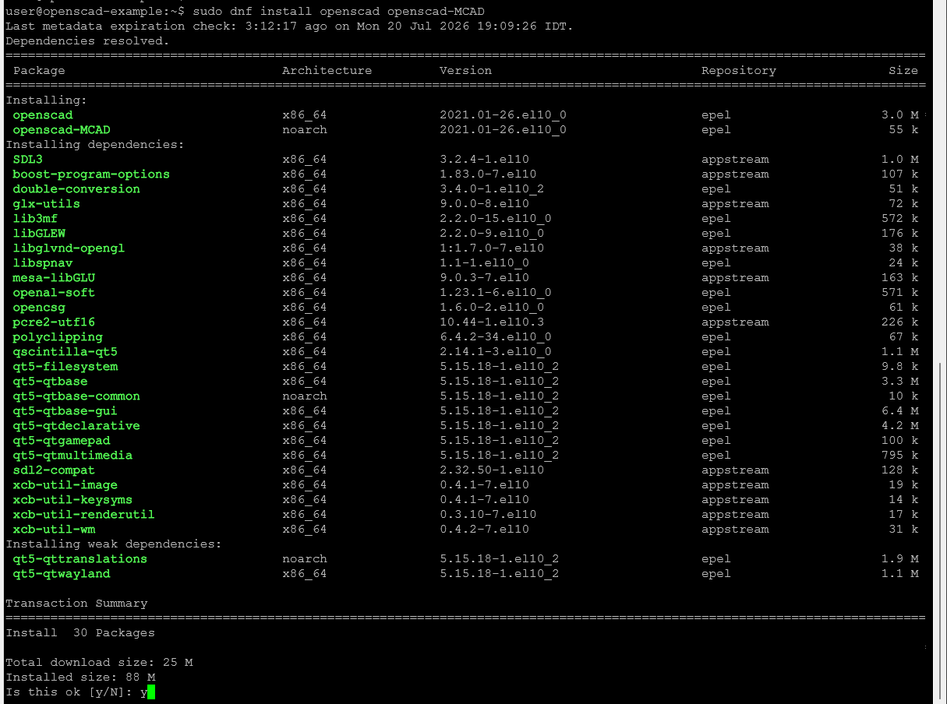Click the Dependencies resolved line
The height and width of the screenshot is (704, 947).
[x=87, y=41]
